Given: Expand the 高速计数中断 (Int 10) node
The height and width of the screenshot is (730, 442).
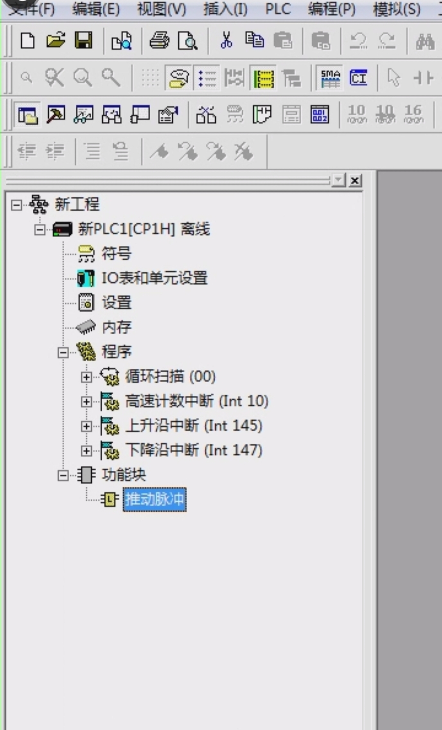Looking at the screenshot, I should click(86, 401).
